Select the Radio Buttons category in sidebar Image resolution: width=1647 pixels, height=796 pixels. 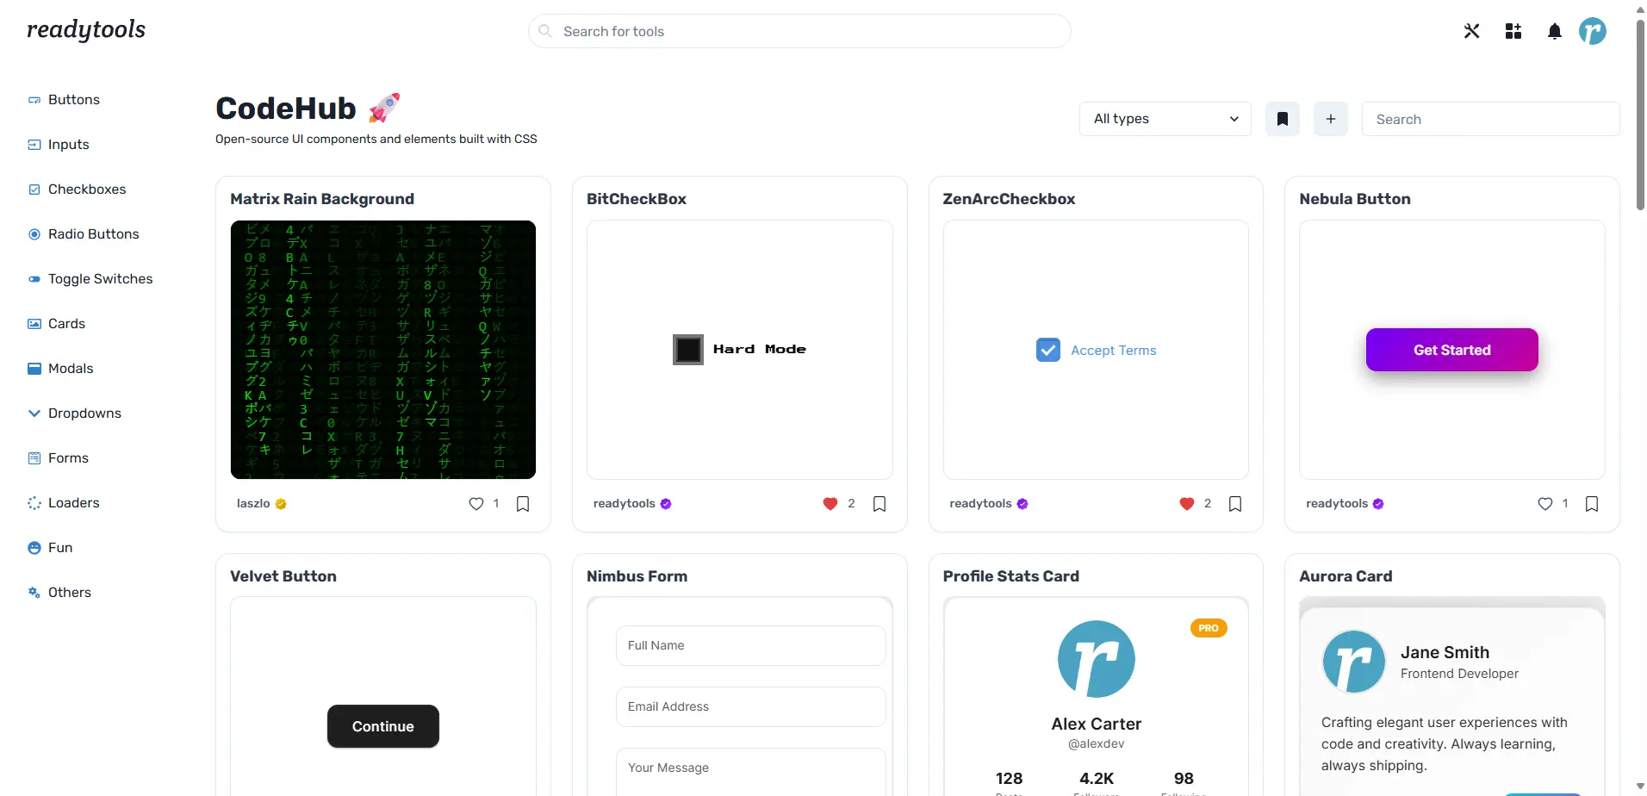tap(93, 233)
